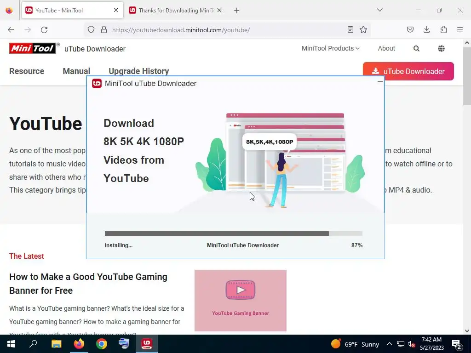
Task: Click the MiniTool logo on the website
Action: point(33,48)
